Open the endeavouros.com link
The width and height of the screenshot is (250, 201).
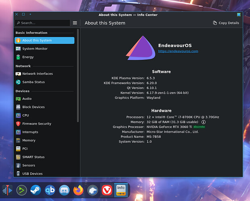coord(178,51)
